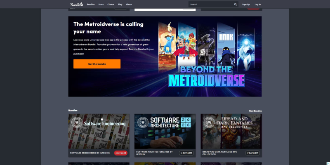Click the Books Bundle badge on Software Engineering

click(x=77, y=122)
